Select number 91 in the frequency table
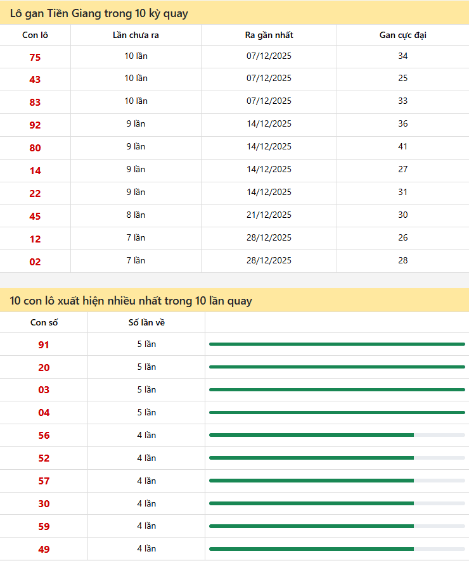Screen dimensions: 469x561 click(44, 345)
